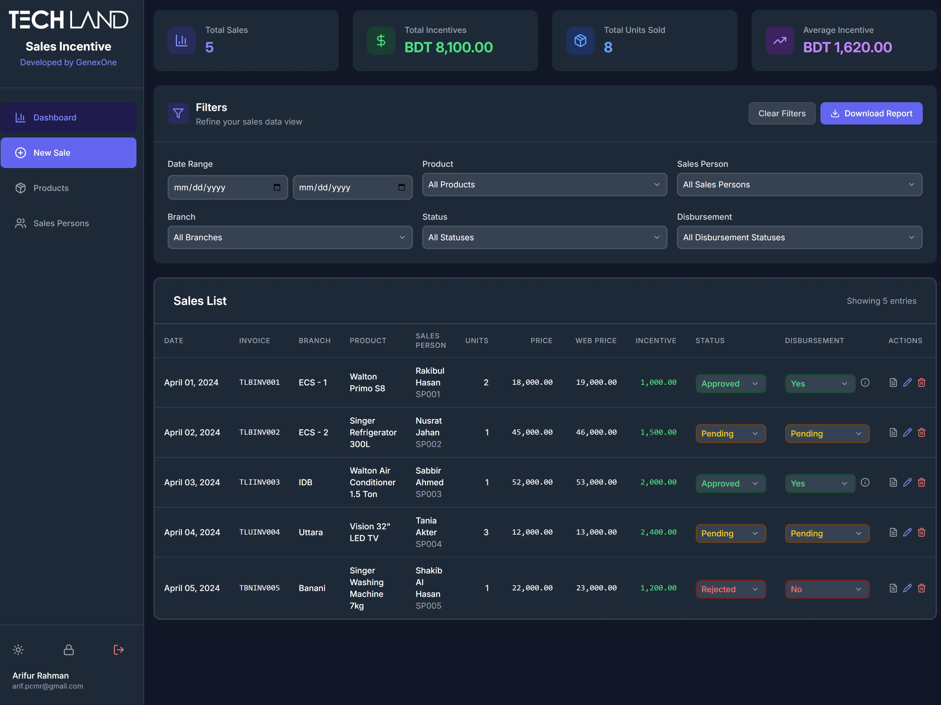Open calendar picker on start date field

pos(277,187)
